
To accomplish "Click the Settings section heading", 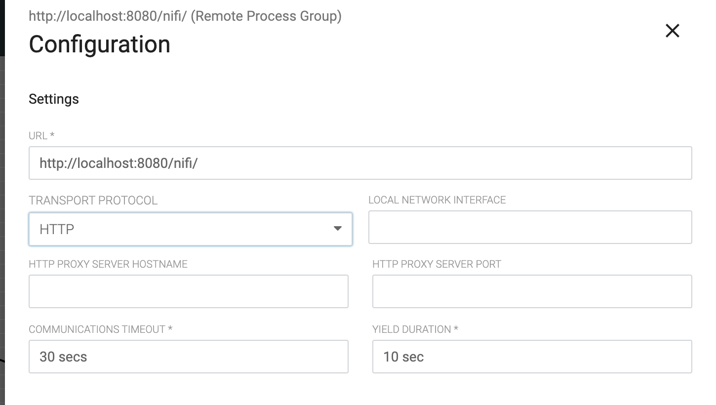I will (x=54, y=99).
